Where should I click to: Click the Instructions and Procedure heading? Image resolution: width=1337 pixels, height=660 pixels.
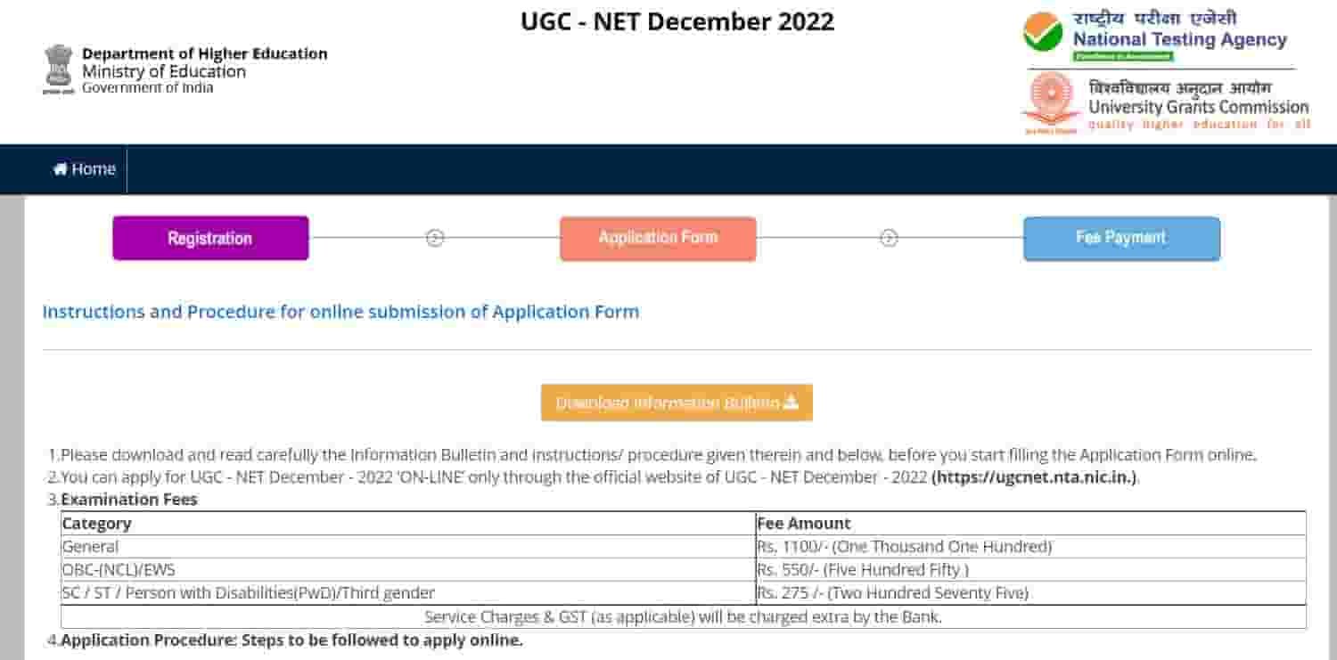340,312
